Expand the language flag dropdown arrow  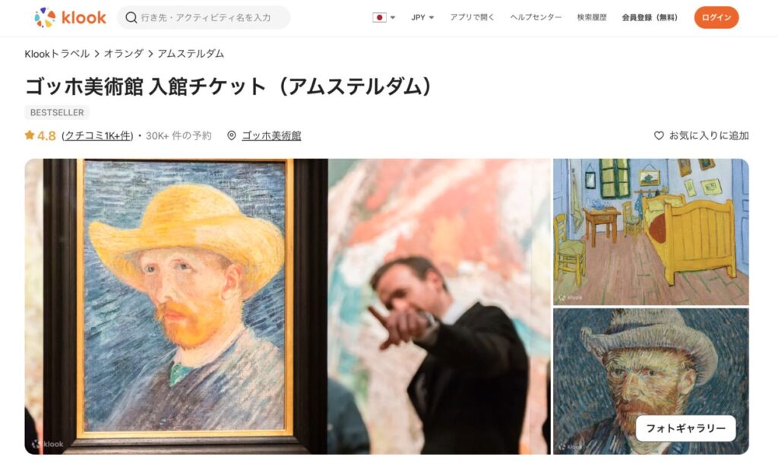393,17
